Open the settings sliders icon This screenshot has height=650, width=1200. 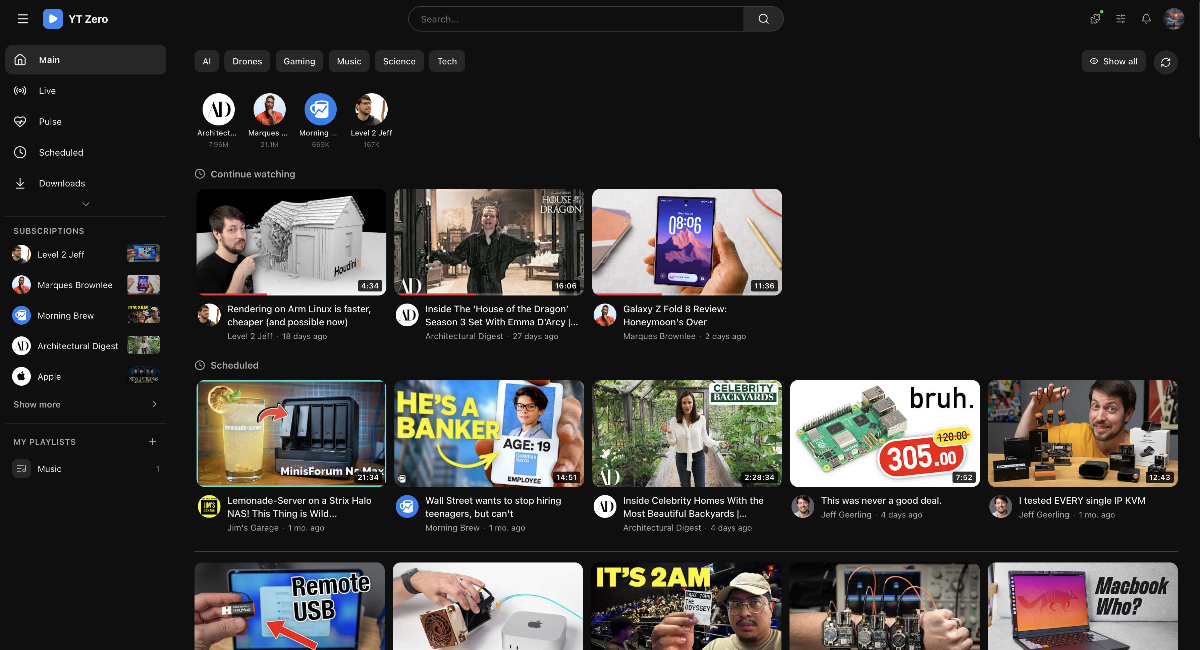click(x=1121, y=19)
